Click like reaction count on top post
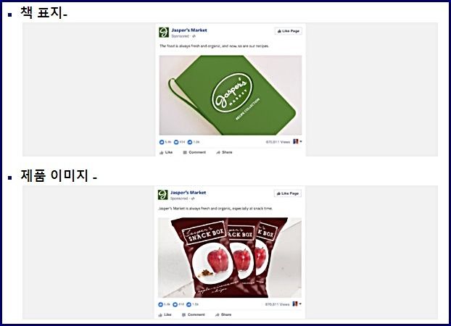Screen dimensions: 451x326 165,142
